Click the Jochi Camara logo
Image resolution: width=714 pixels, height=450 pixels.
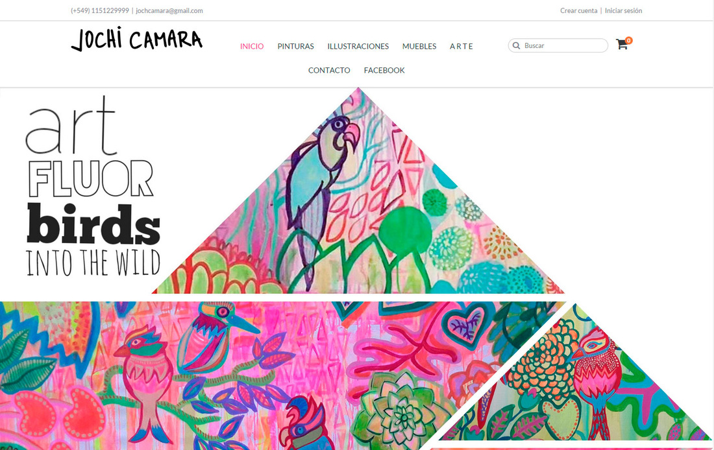136,39
